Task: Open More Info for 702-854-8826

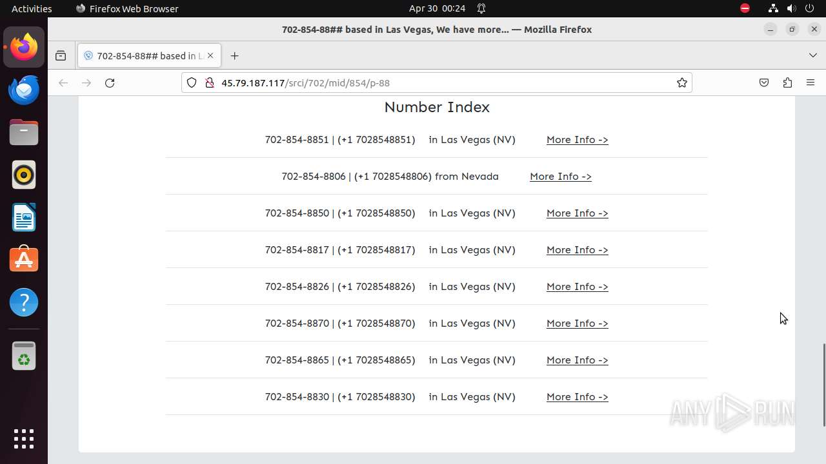Action: [x=578, y=287]
